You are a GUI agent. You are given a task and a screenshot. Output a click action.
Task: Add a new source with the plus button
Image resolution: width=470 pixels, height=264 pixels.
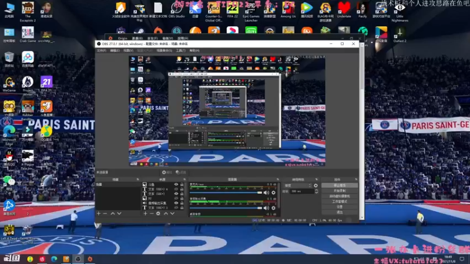pyautogui.click(x=145, y=214)
